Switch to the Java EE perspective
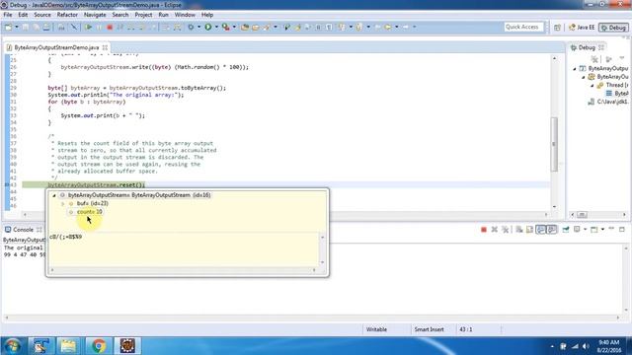 coord(582,28)
